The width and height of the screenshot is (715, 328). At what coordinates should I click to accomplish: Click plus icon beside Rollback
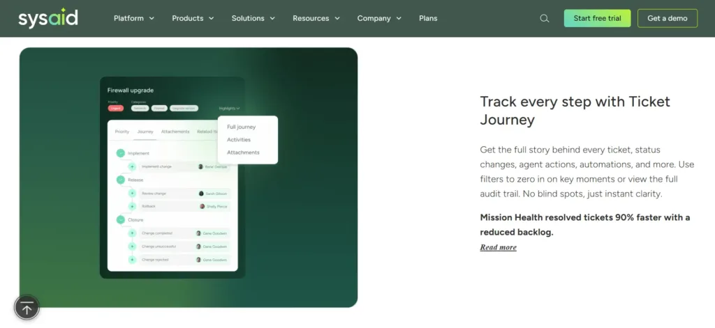tap(132, 206)
